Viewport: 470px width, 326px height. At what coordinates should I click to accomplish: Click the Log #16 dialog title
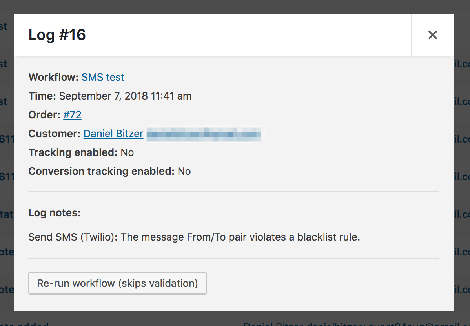tap(57, 35)
